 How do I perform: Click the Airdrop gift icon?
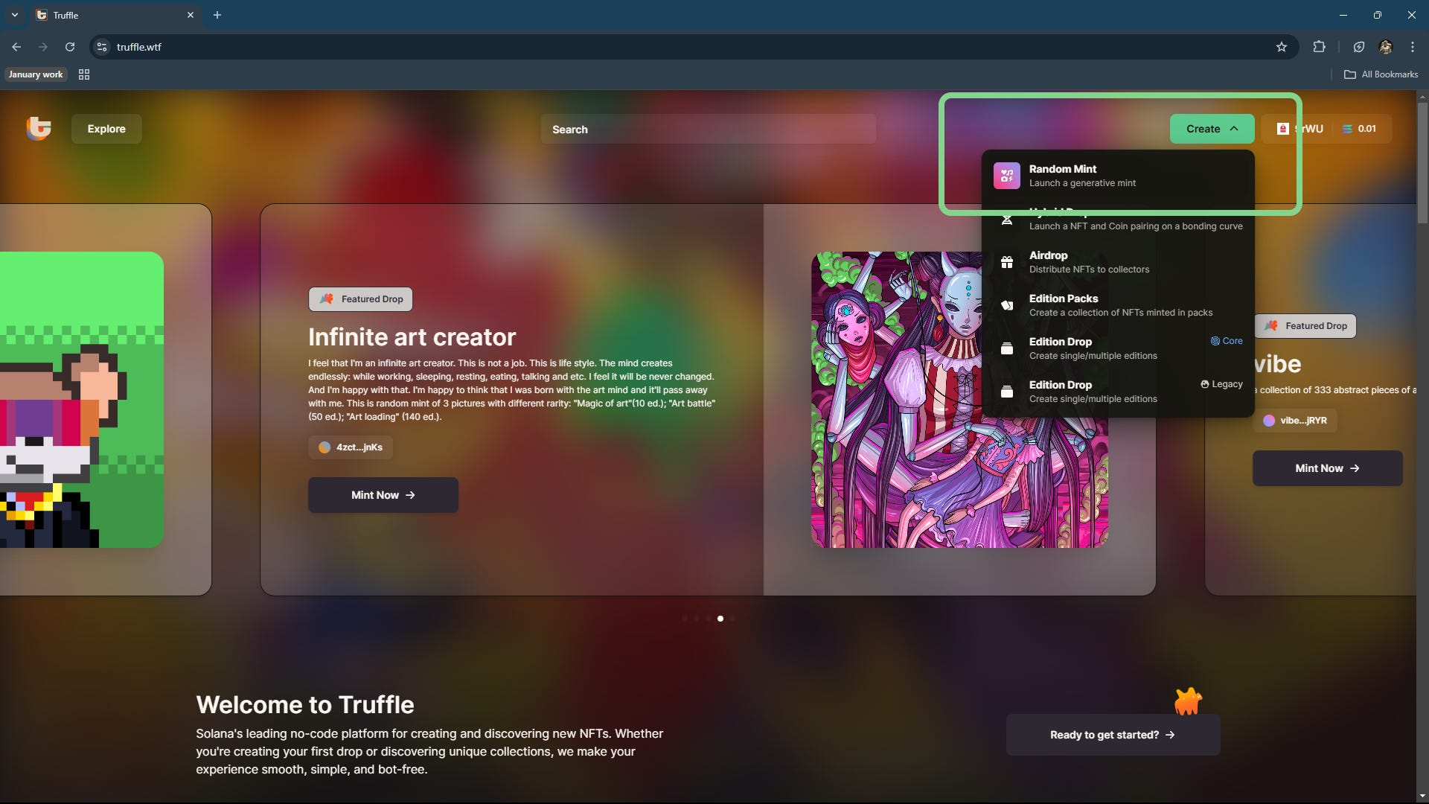1006,262
